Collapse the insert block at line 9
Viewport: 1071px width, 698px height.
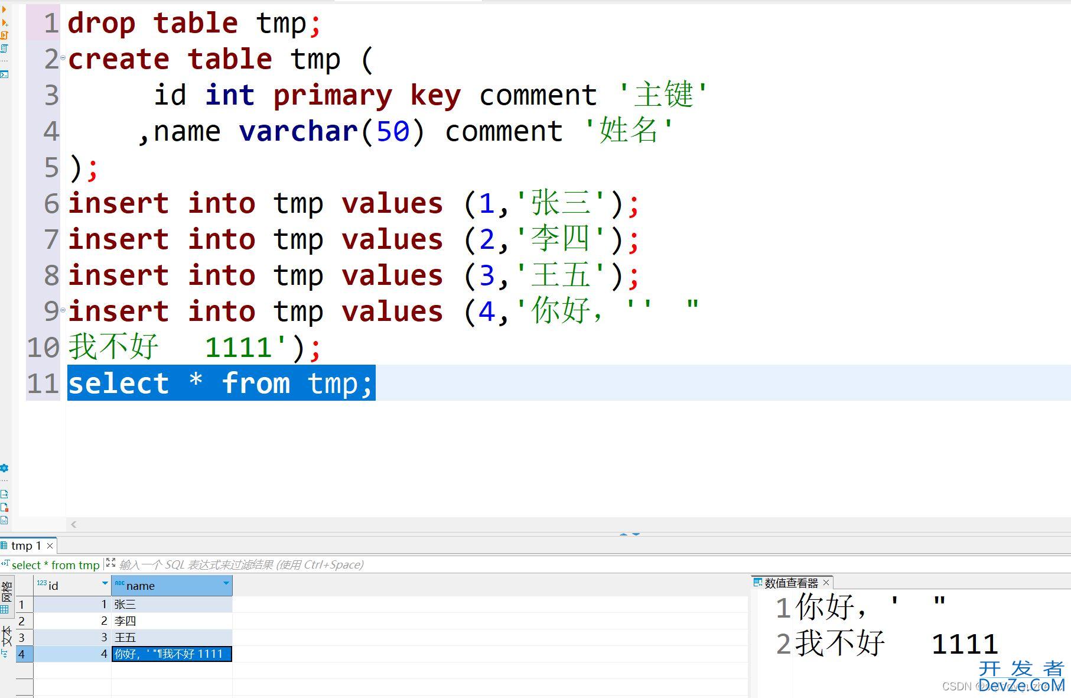point(63,310)
